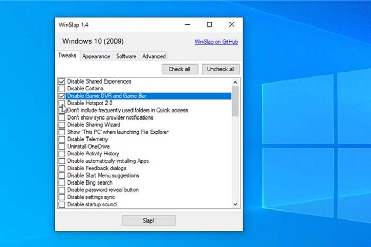Tick the Disable startup sound checkbox
The width and height of the screenshot is (371, 247).
tap(62, 205)
